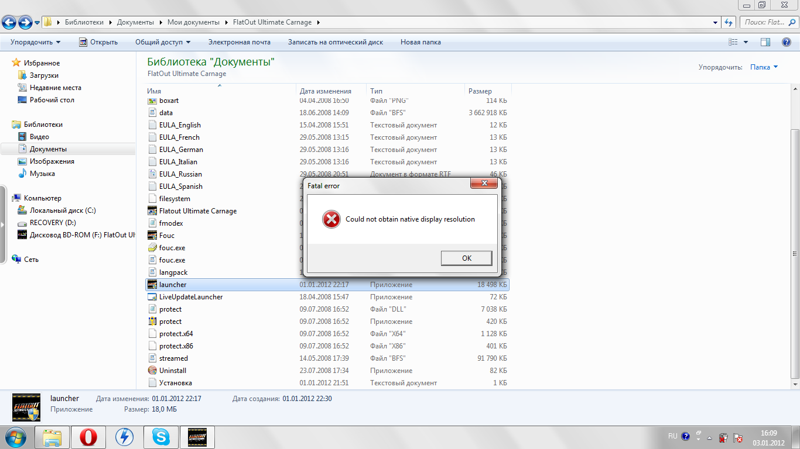Click Библиотеки in the address bar
Image resolution: width=800 pixels, height=449 pixels.
pos(84,22)
